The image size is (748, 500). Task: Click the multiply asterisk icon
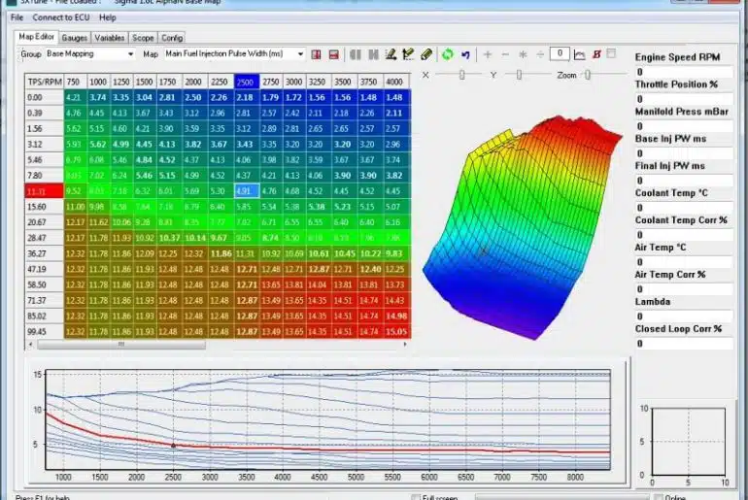coord(523,54)
